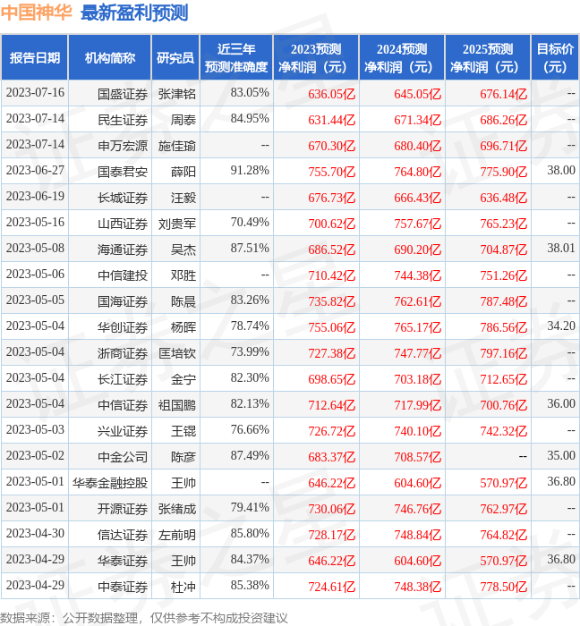Viewport: 580px width, 626px height.
Task: Click the 683.37亿 2023 forecast value
Action: click(331, 457)
